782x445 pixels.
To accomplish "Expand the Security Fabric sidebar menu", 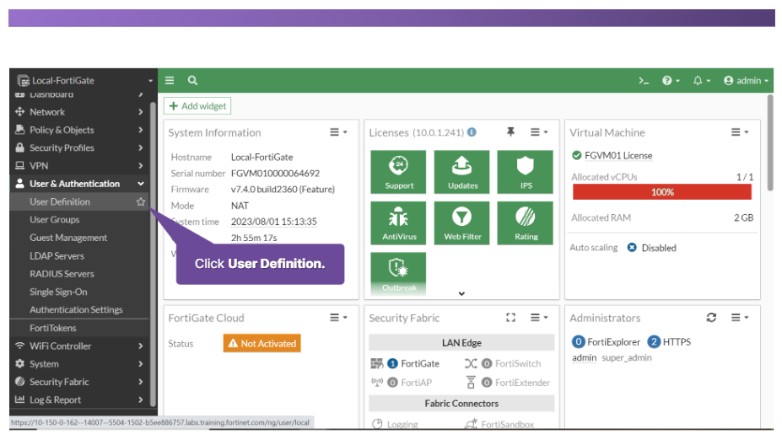I will click(x=79, y=382).
